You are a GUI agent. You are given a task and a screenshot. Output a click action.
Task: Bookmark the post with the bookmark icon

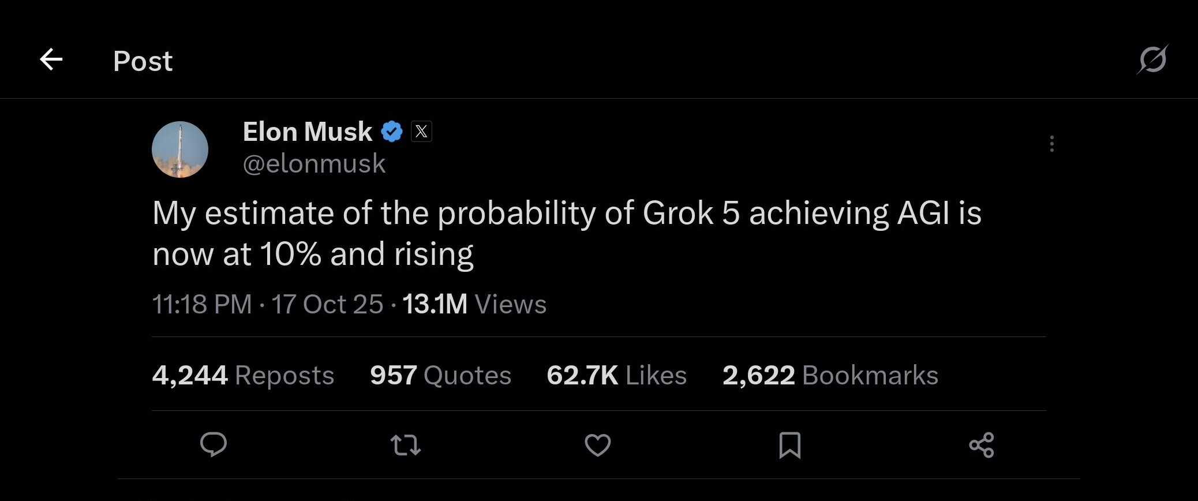(x=789, y=445)
